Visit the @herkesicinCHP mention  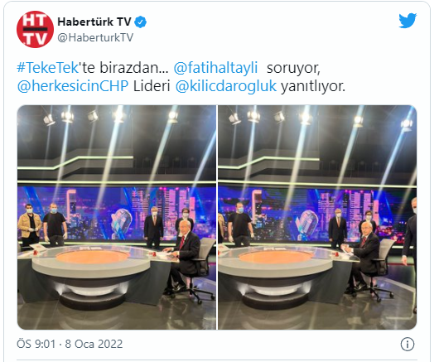[73, 86]
